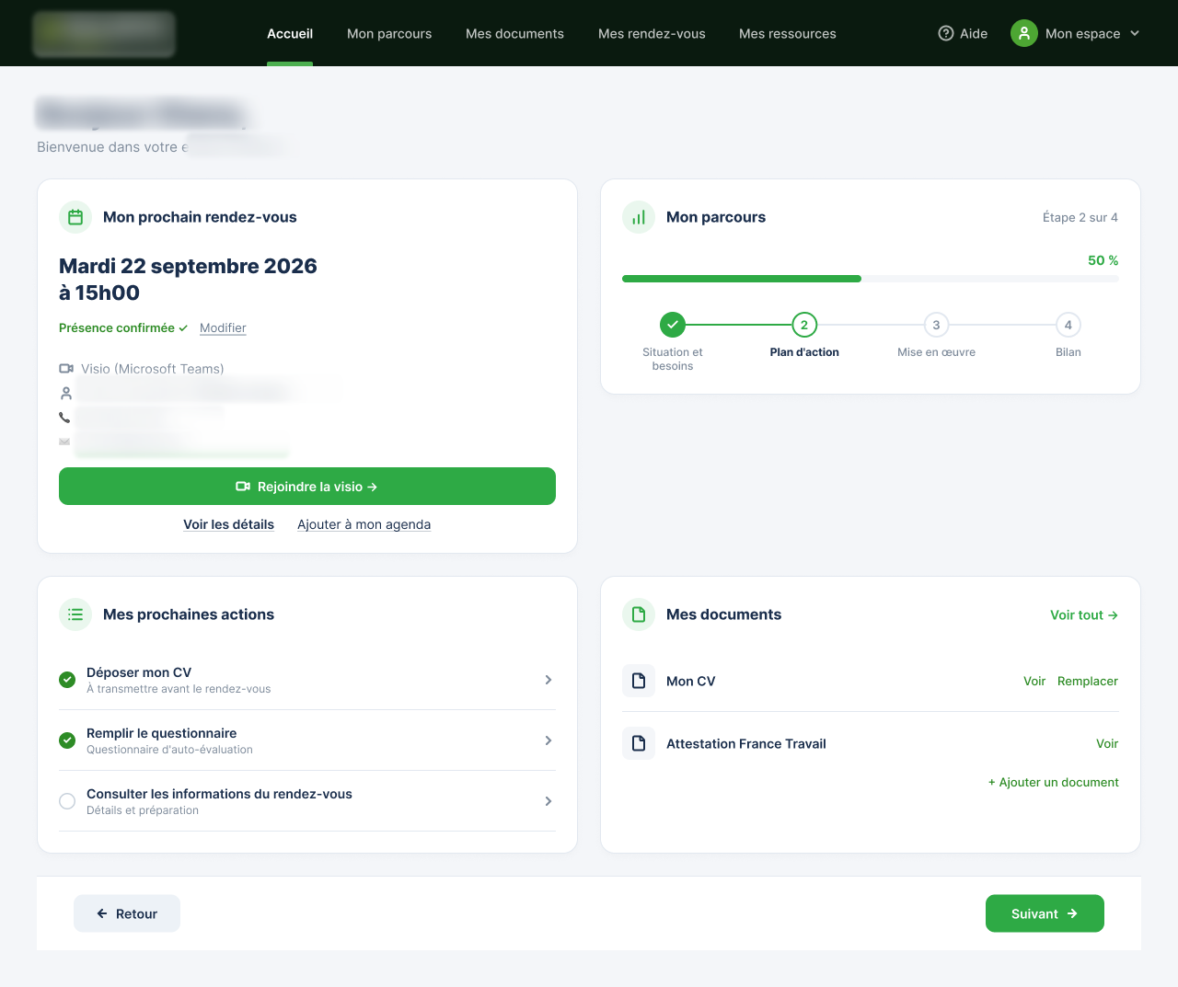Select step 4 Bilan marker

click(1068, 325)
